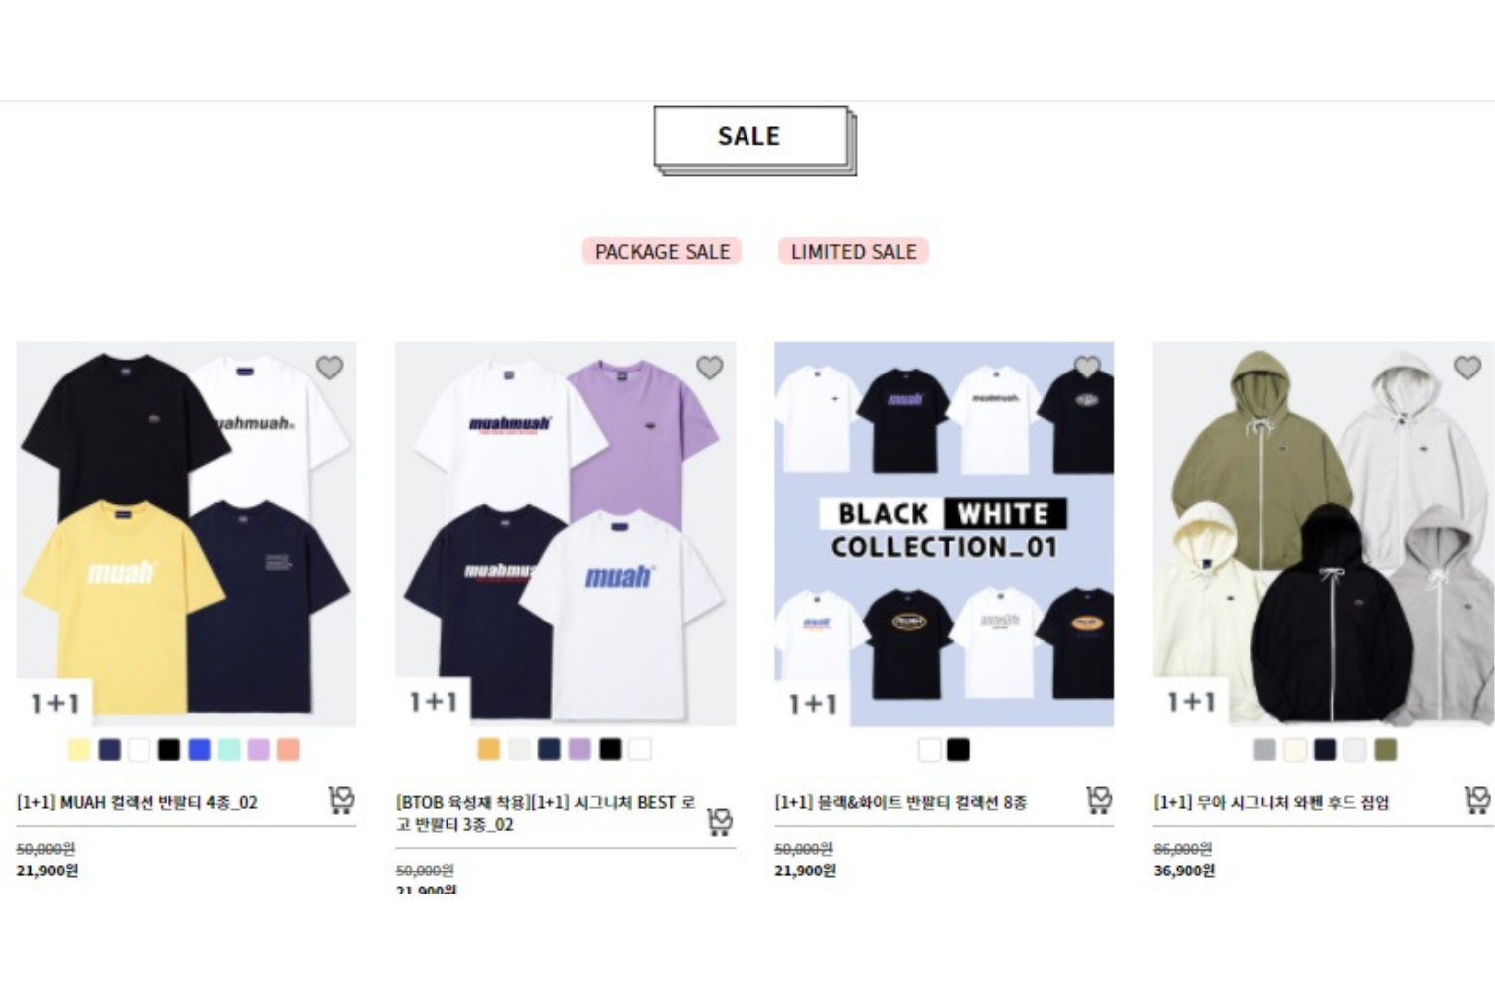Choose black swatch under Black White Collection
The image size is (1495, 996).
pyautogui.click(x=959, y=750)
